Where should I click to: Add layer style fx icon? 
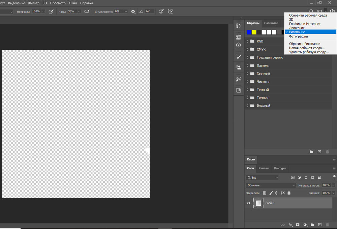pyautogui.click(x=290, y=225)
